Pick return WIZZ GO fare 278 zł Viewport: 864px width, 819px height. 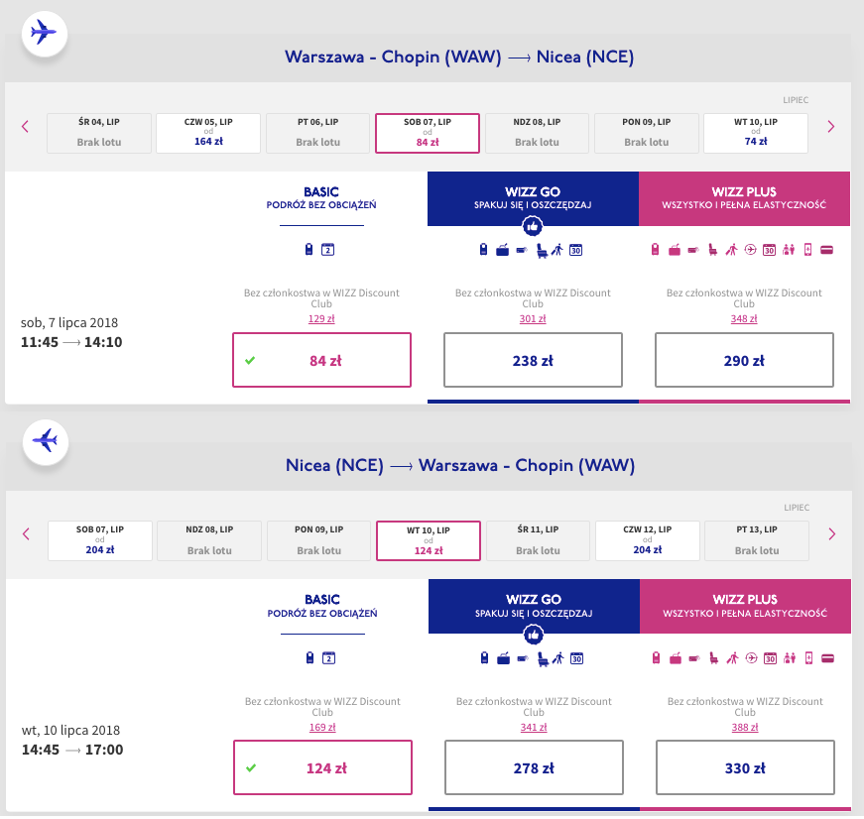click(x=534, y=767)
